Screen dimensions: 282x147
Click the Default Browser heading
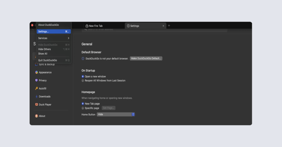pyautogui.click(x=91, y=52)
